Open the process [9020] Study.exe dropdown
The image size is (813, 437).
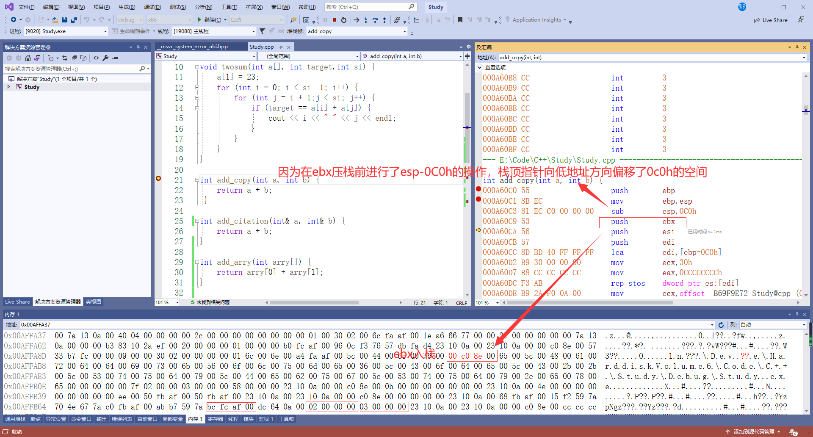click(66, 31)
